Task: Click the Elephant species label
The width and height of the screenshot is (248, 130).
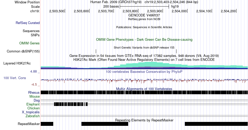Action: pos(33,104)
